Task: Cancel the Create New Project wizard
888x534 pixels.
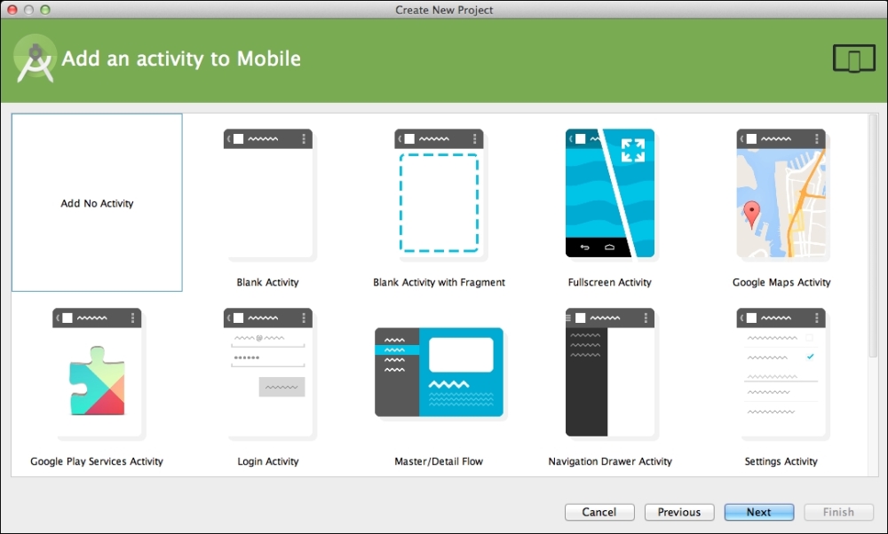Action: (599, 512)
